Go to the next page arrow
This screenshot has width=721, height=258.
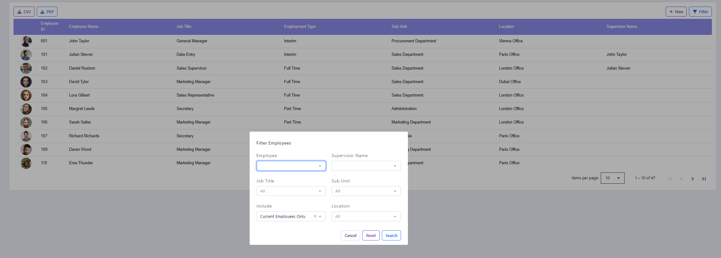click(692, 179)
